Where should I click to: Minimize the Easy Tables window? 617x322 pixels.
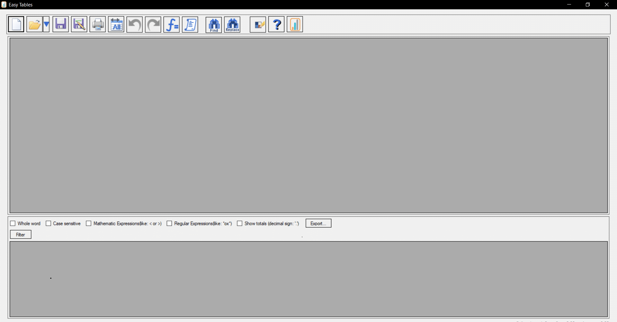(569, 4)
